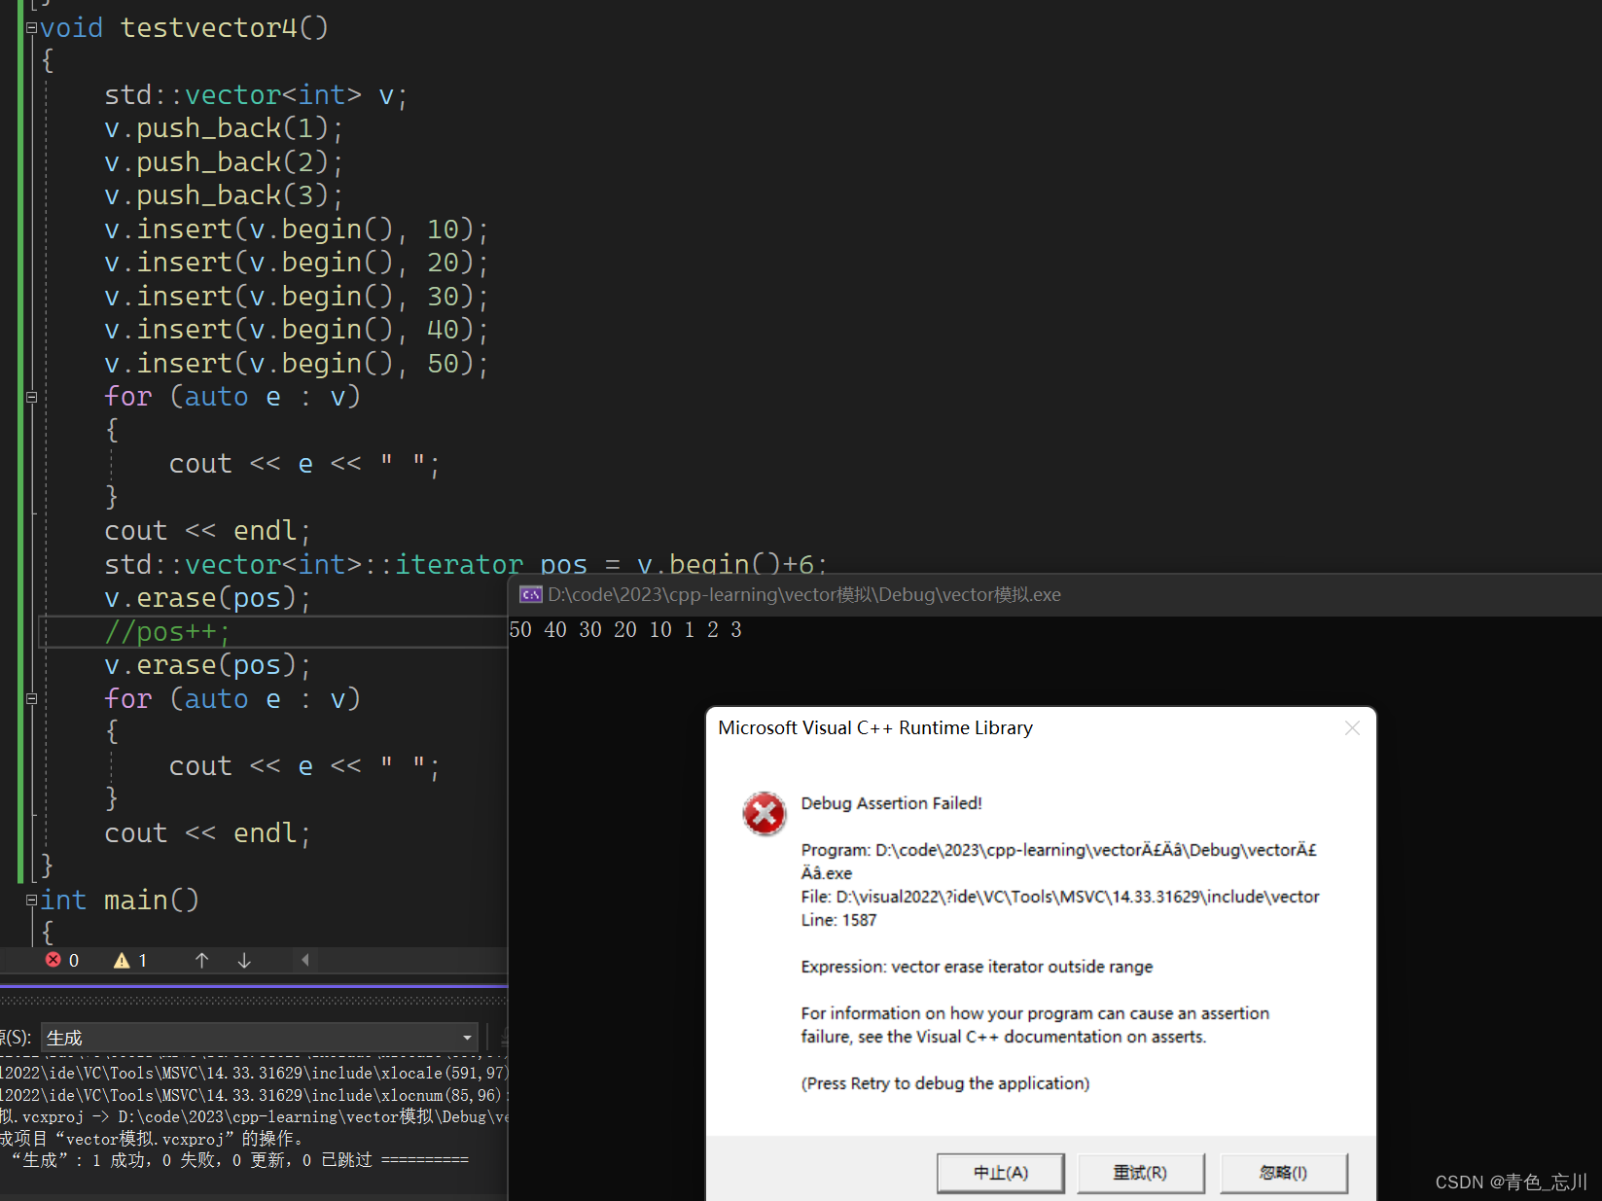The width and height of the screenshot is (1602, 1201).
Task: Click the build result line 1 成功 0 失败
Action: coord(240,1160)
